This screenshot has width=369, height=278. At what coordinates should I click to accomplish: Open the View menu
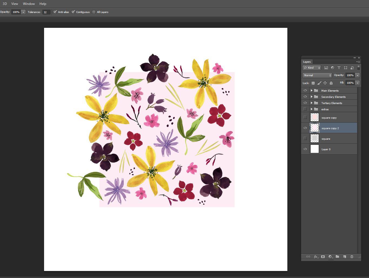15,4
